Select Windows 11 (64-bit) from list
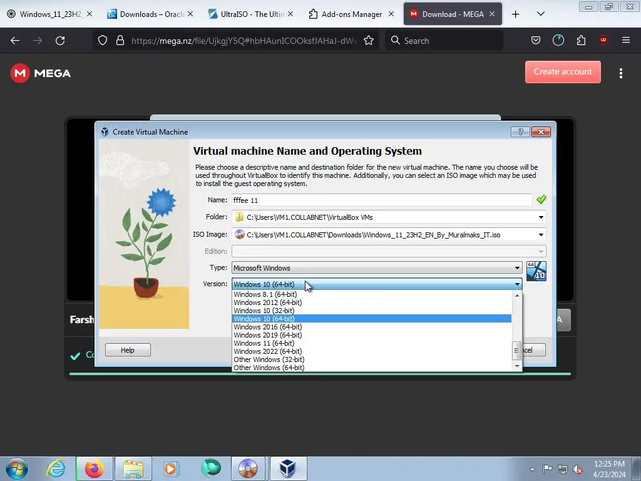The height and width of the screenshot is (481, 641). pos(372,344)
